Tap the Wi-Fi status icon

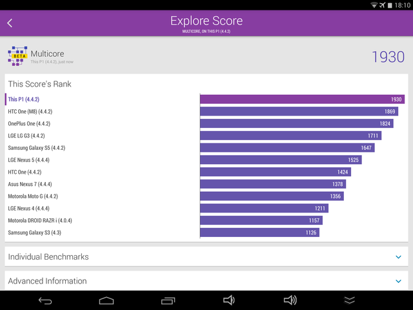[374, 5]
